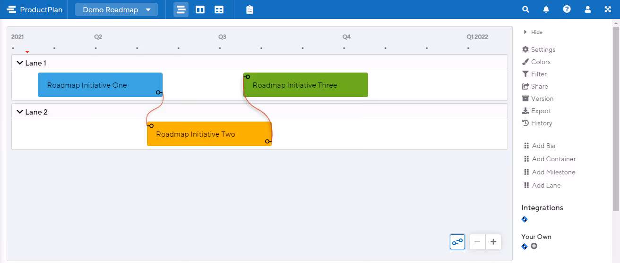Collapse Lane 1
The width and height of the screenshot is (620, 263).
click(x=20, y=62)
